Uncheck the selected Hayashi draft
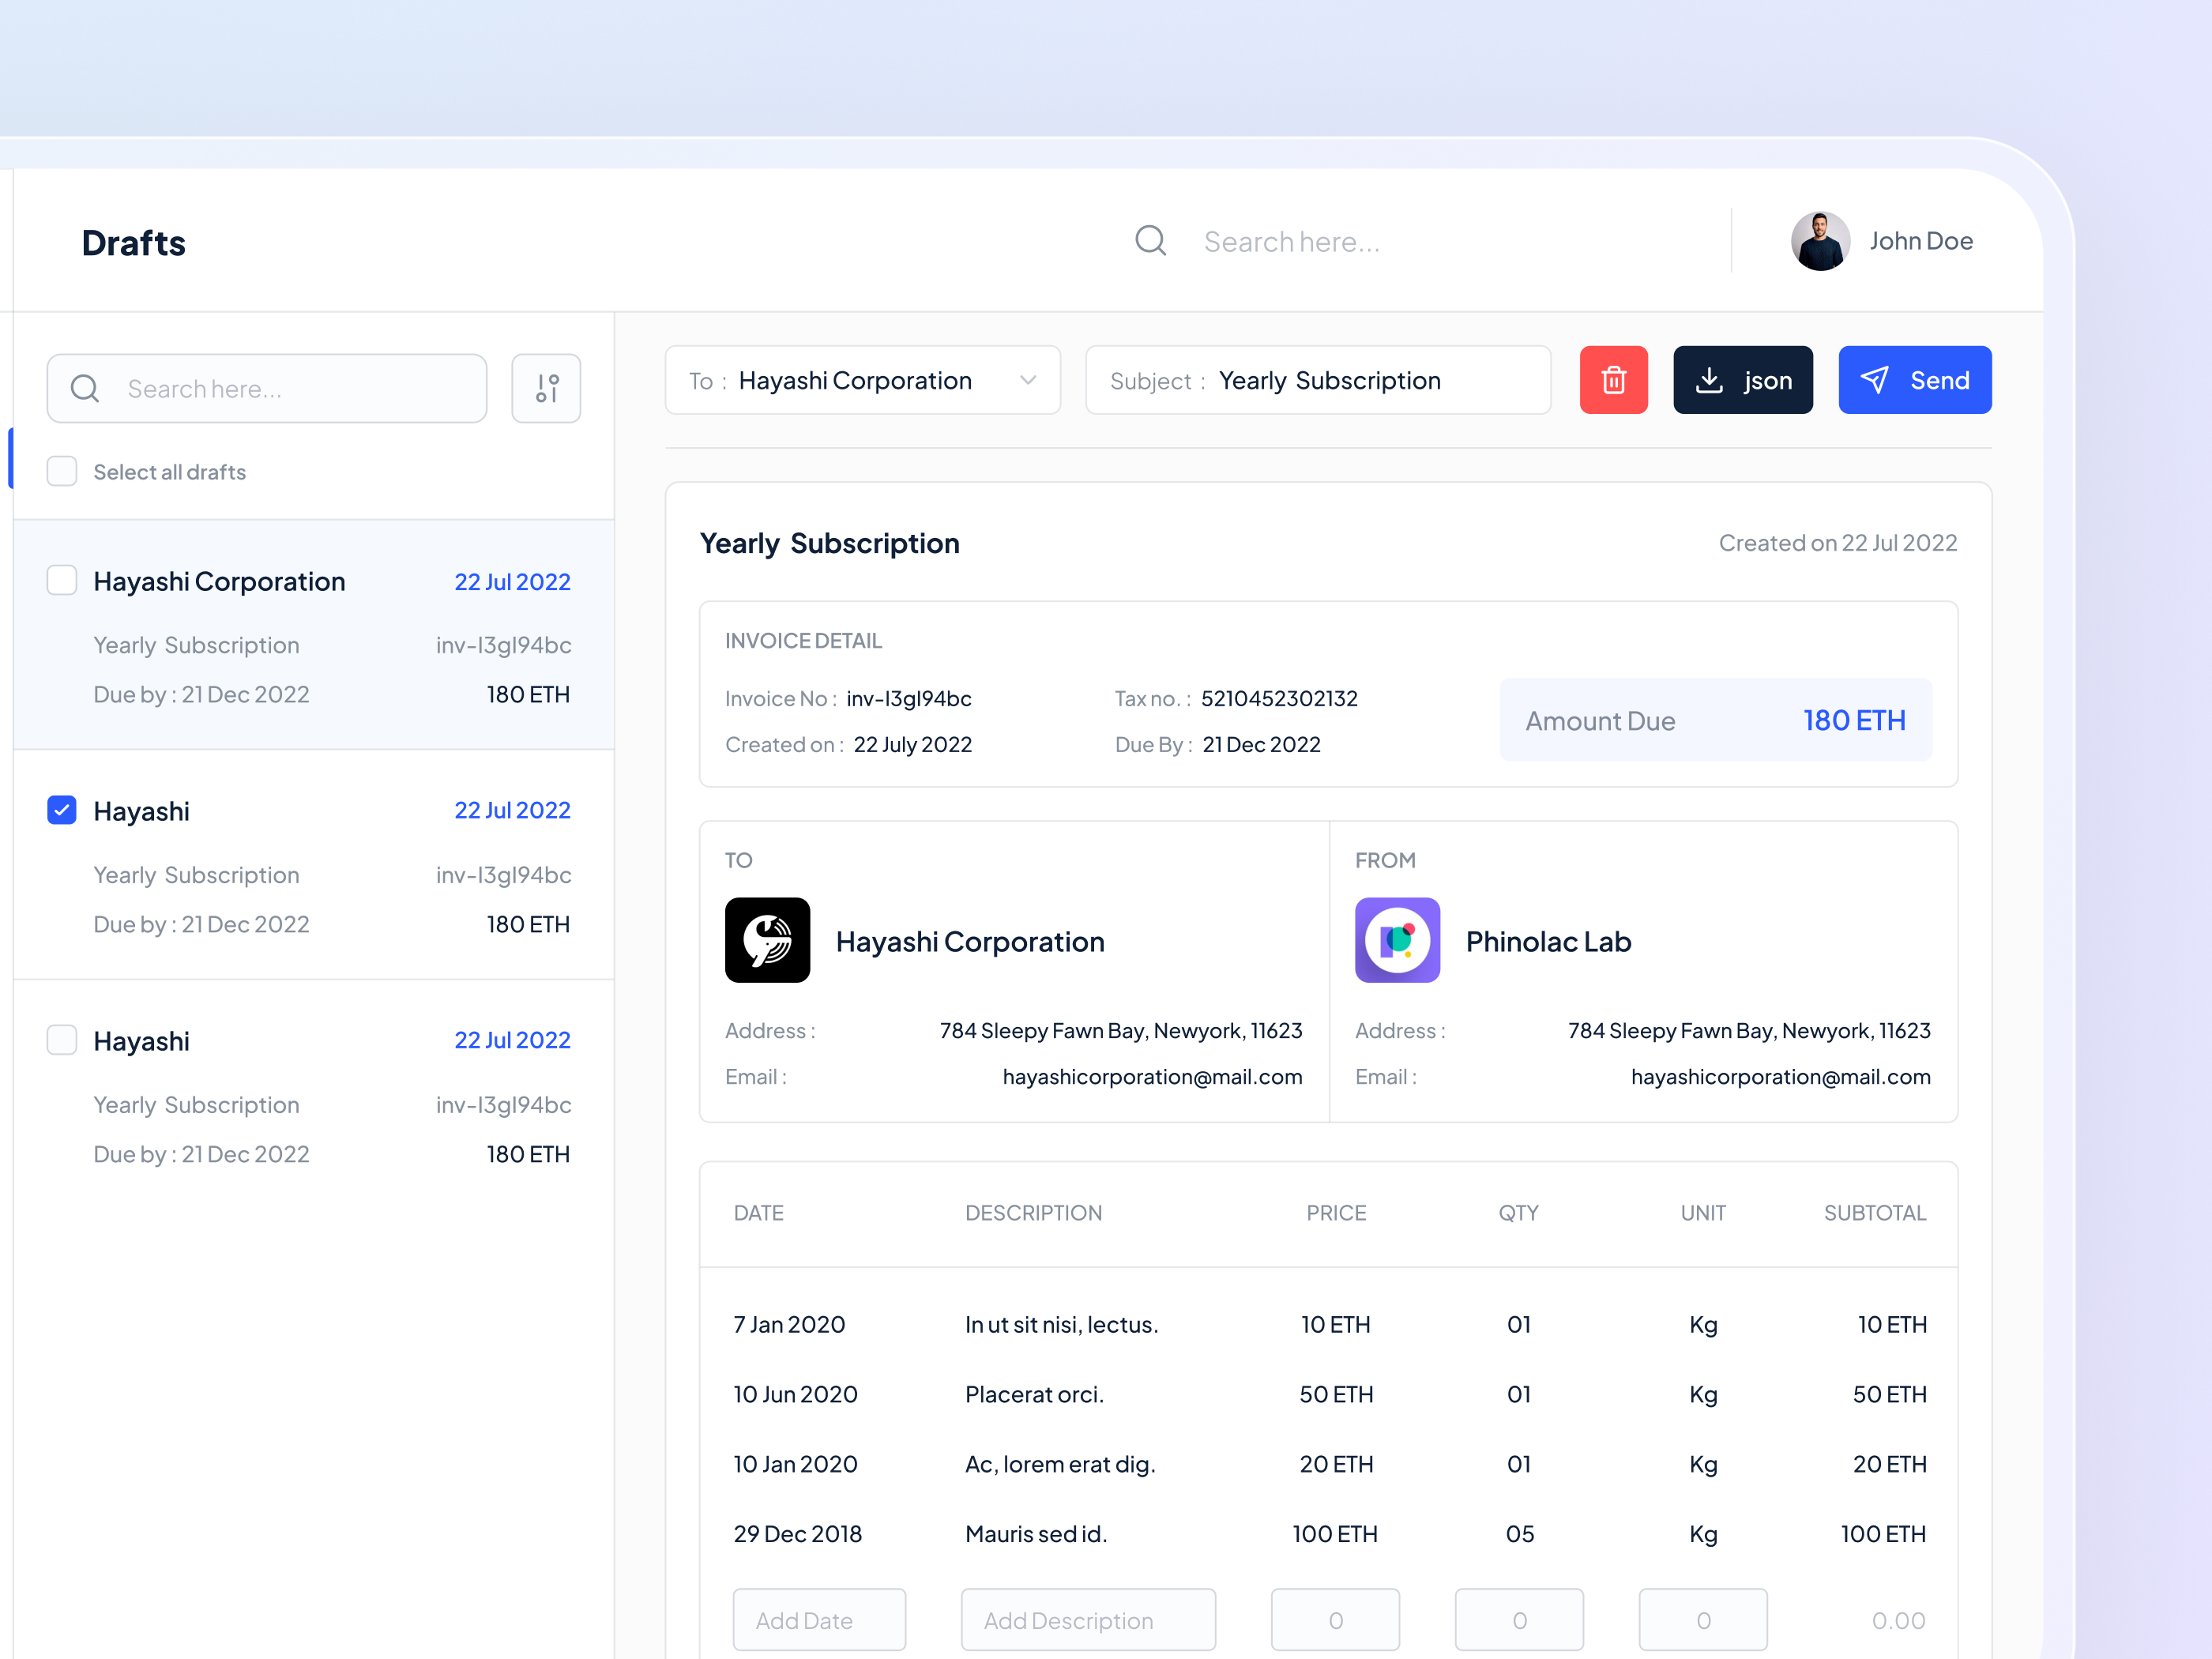 pos(61,810)
